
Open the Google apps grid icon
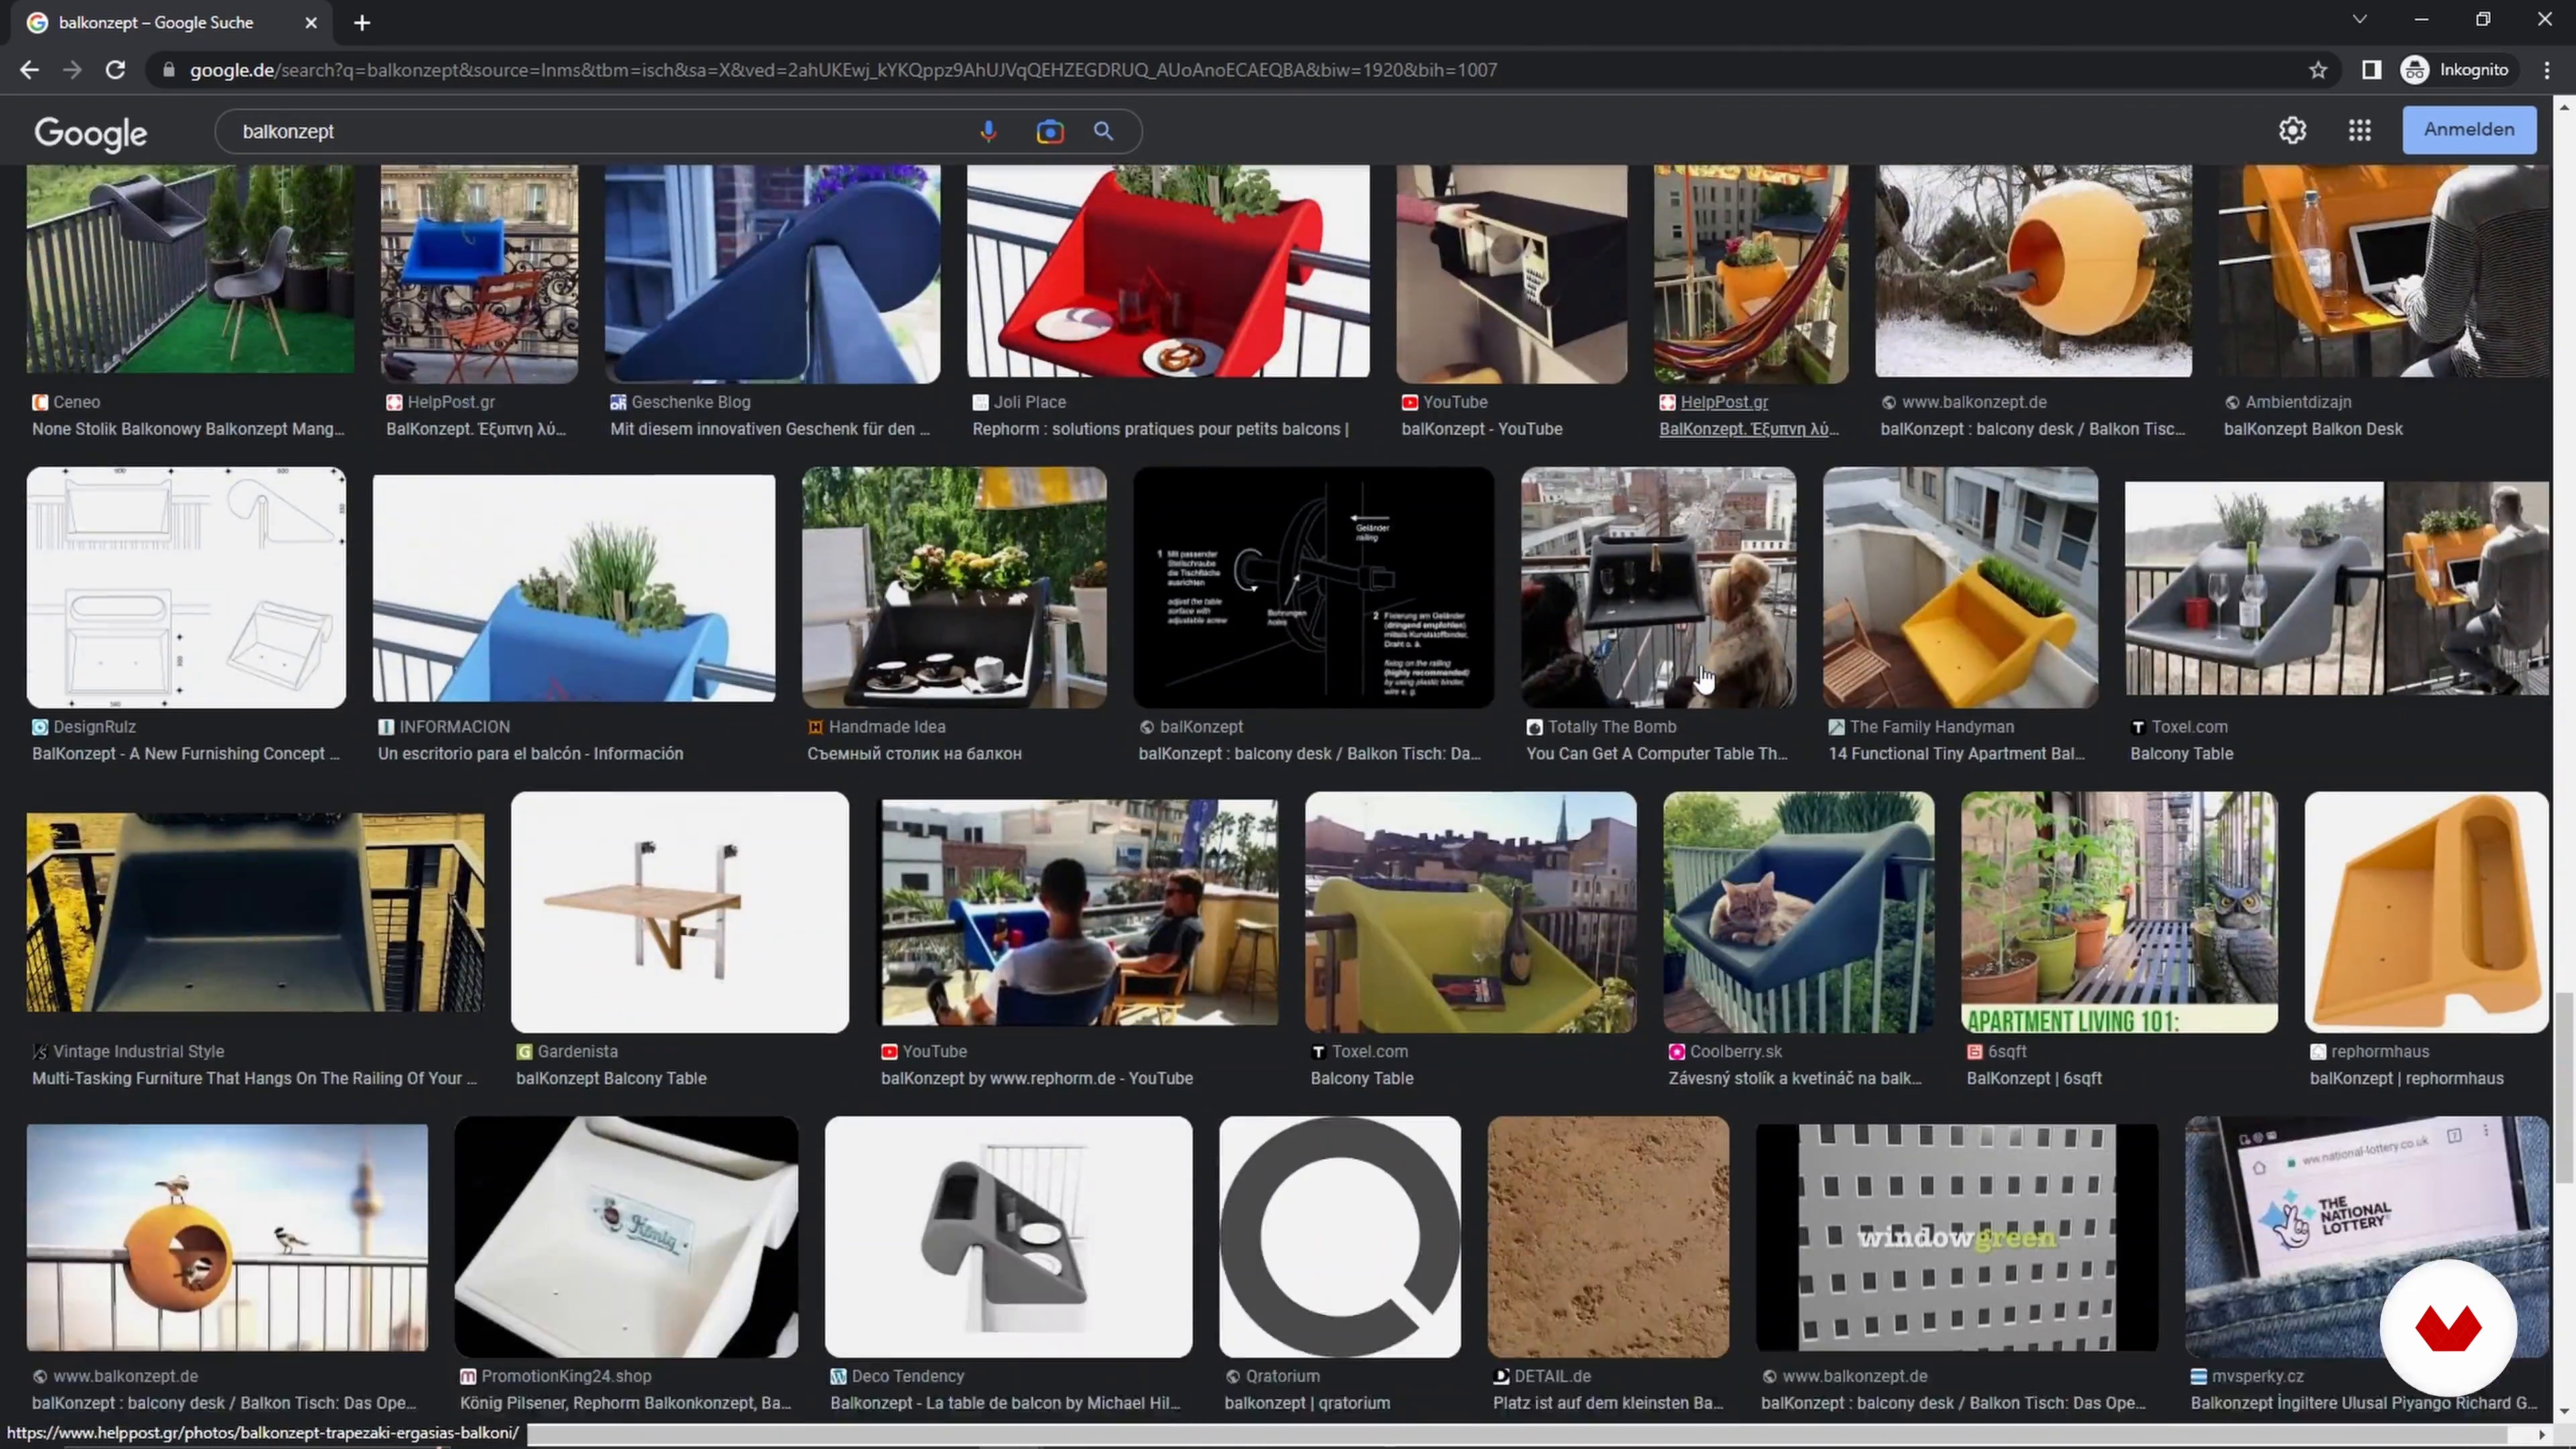point(2360,130)
